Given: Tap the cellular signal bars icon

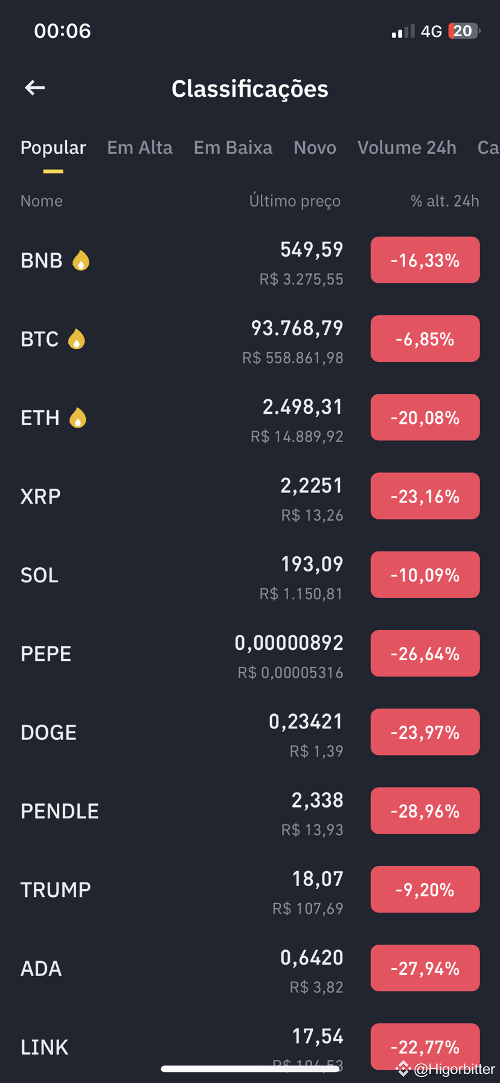Looking at the screenshot, I should pos(403,31).
